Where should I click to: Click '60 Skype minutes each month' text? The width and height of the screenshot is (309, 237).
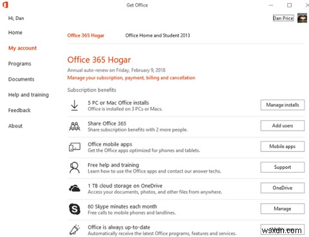pyautogui.click(x=122, y=207)
